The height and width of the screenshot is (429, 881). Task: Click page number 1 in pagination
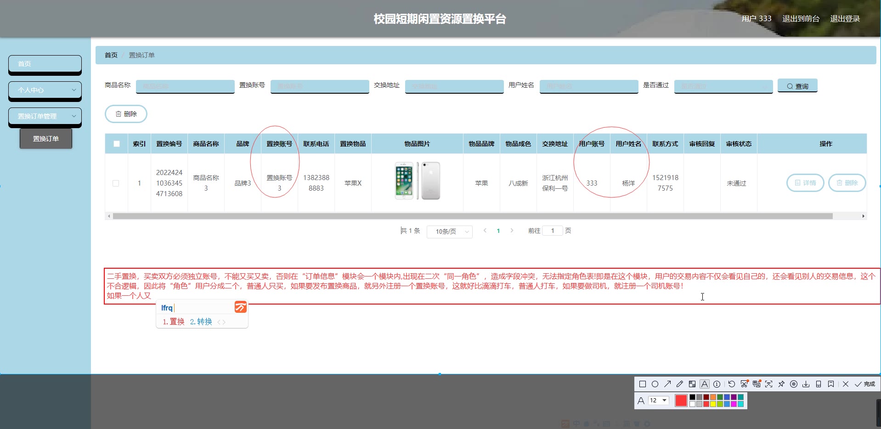498,231
